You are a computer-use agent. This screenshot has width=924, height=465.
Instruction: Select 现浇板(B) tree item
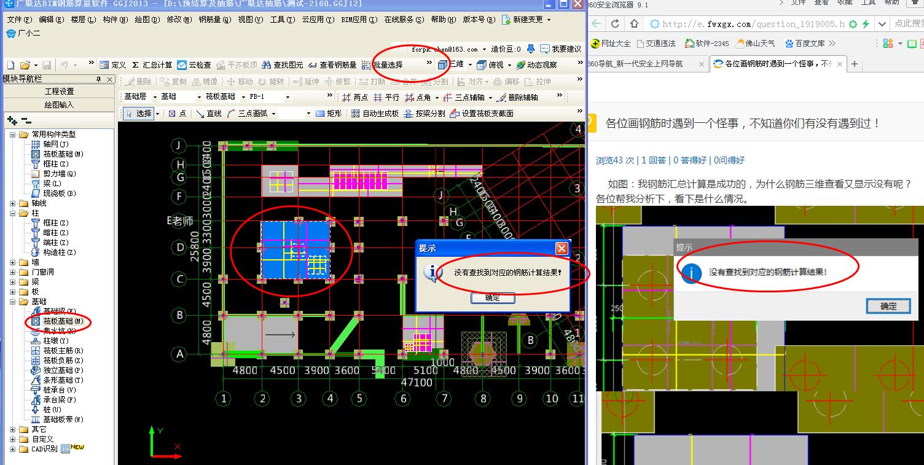[x=53, y=193]
